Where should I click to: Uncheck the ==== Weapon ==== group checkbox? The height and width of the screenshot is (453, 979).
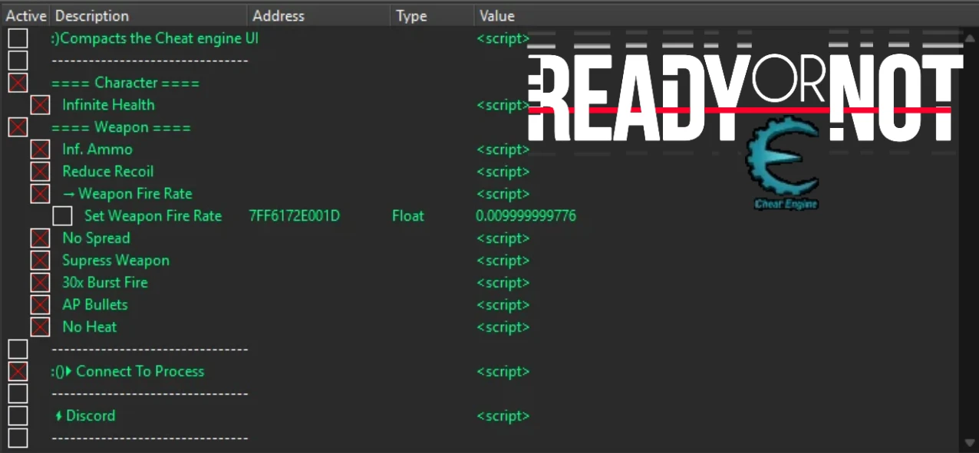(x=18, y=127)
